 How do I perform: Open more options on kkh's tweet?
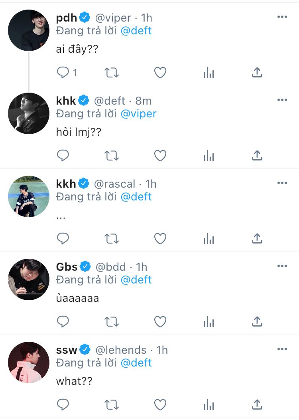click(x=282, y=183)
